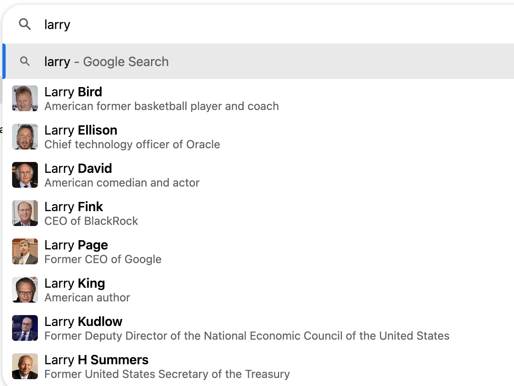Click magnifier icon beside 'larry - Google Search'
This screenshot has width=514, height=386.
[x=25, y=61]
